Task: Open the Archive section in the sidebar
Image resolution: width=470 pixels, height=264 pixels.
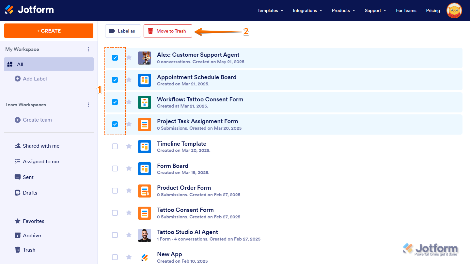Action: (31, 235)
